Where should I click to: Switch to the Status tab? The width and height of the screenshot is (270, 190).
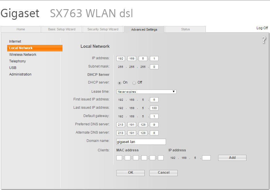(x=185, y=29)
